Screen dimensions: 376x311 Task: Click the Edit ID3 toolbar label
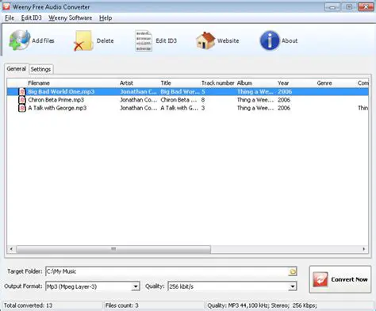click(167, 40)
